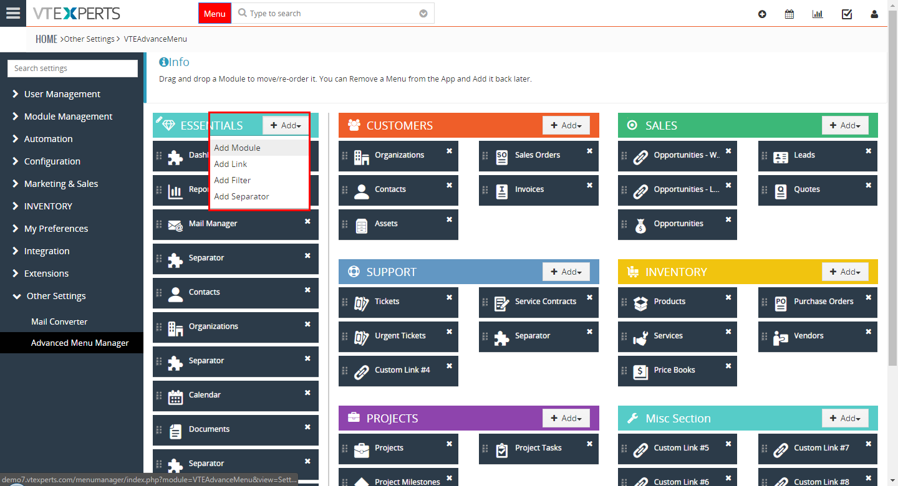Select Add Module from dropdown
Screen dimensions: 898x486
click(259, 148)
